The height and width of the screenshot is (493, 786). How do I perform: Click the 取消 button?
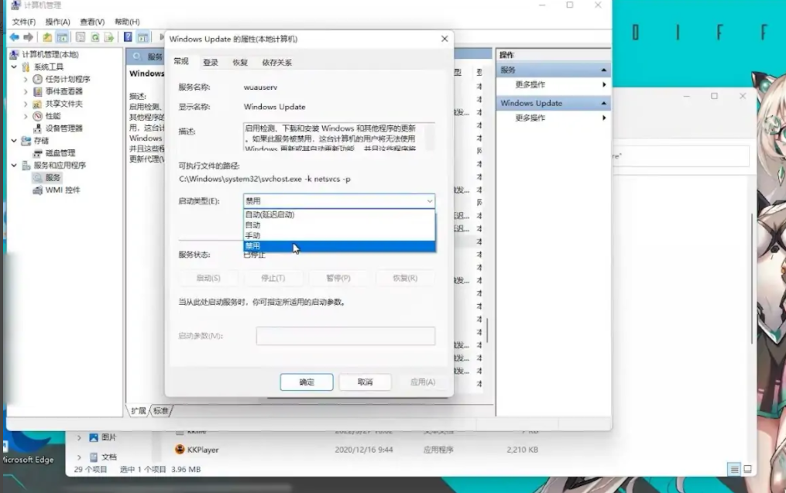(x=365, y=382)
